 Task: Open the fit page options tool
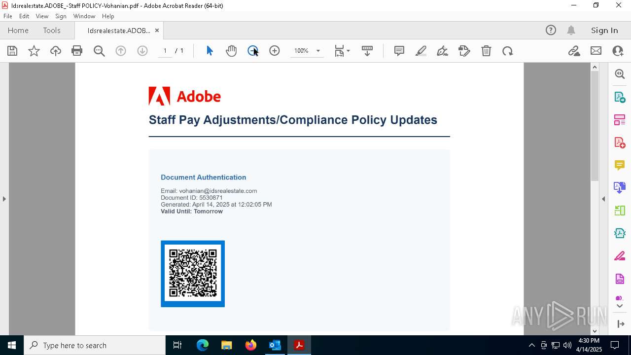(342, 51)
